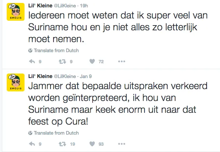
Task: Open the Jan 9 timestamp permalink
Action: coord(86,76)
